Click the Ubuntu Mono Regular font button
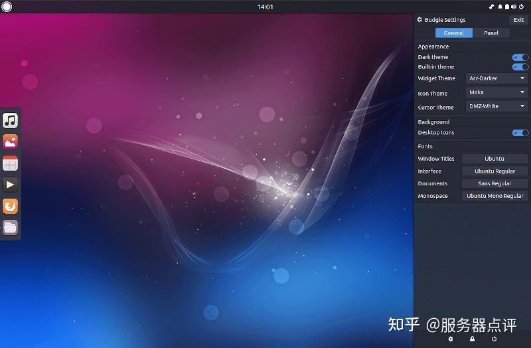Image resolution: width=531 pixels, height=348 pixels. coord(494,196)
